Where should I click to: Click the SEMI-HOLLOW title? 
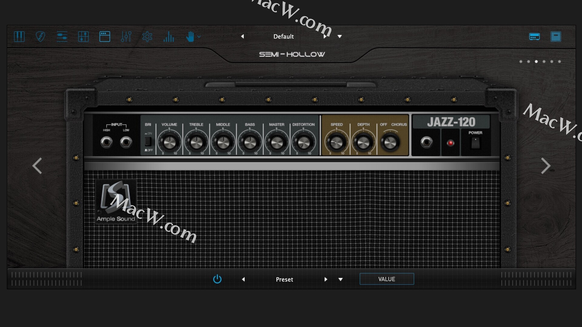pos(292,54)
